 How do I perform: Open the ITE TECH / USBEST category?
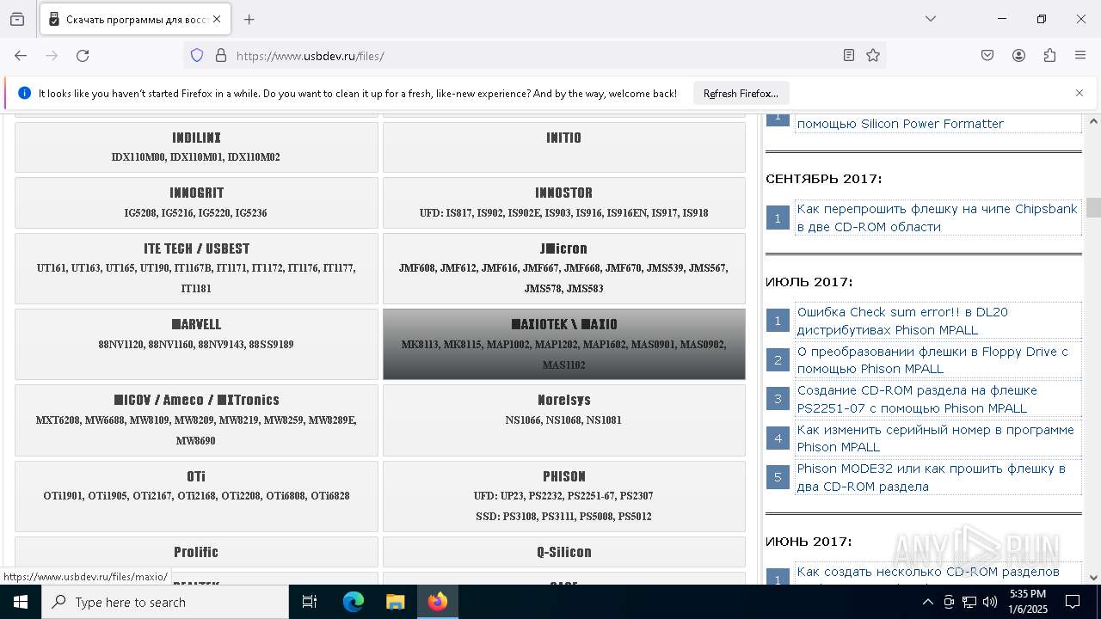pyautogui.click(x=196, y=268)
